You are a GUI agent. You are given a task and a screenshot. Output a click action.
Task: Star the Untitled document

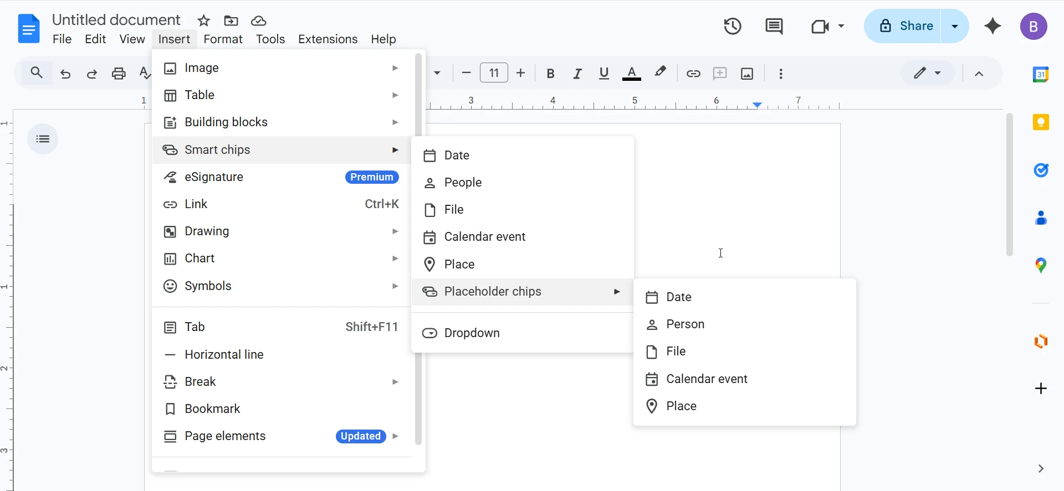tap(204, 21)
